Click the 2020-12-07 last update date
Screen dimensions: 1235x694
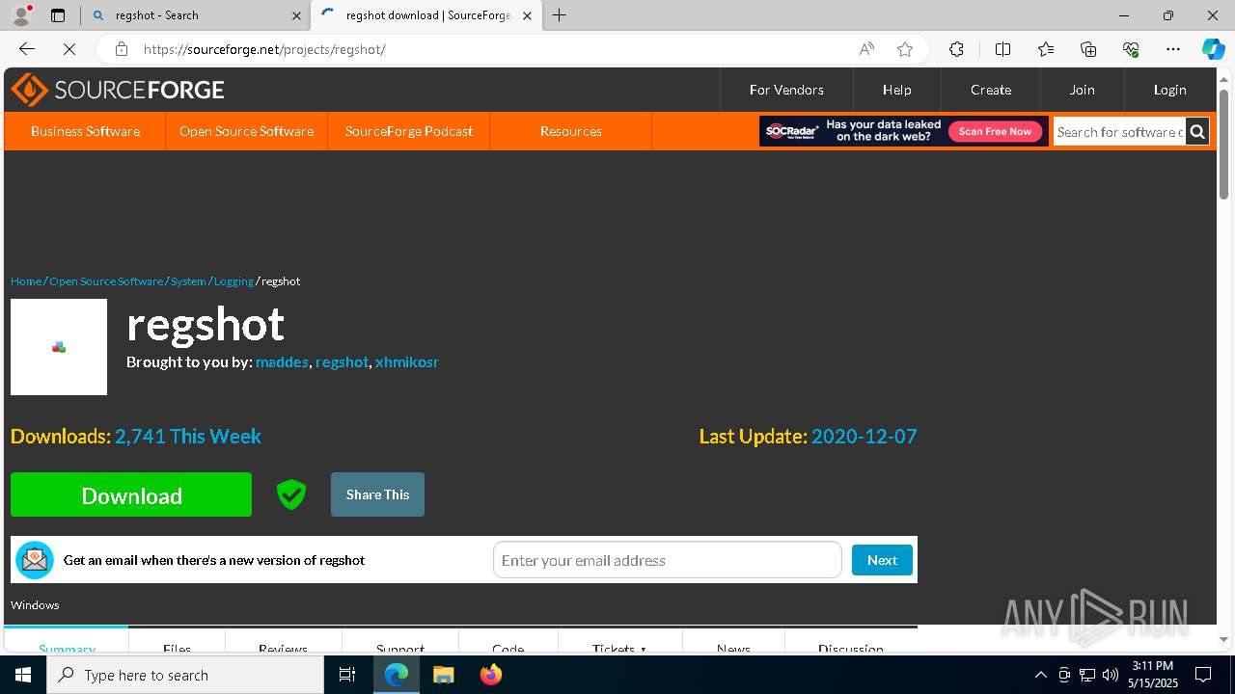tap(864, 437)
